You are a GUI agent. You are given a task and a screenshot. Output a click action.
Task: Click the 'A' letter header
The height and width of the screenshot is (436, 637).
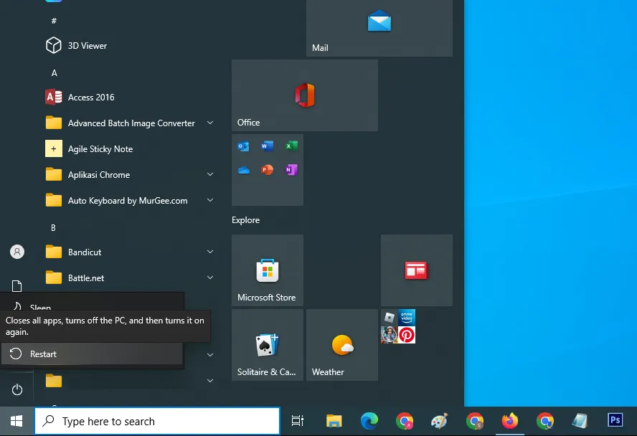(x=54, y=73)
